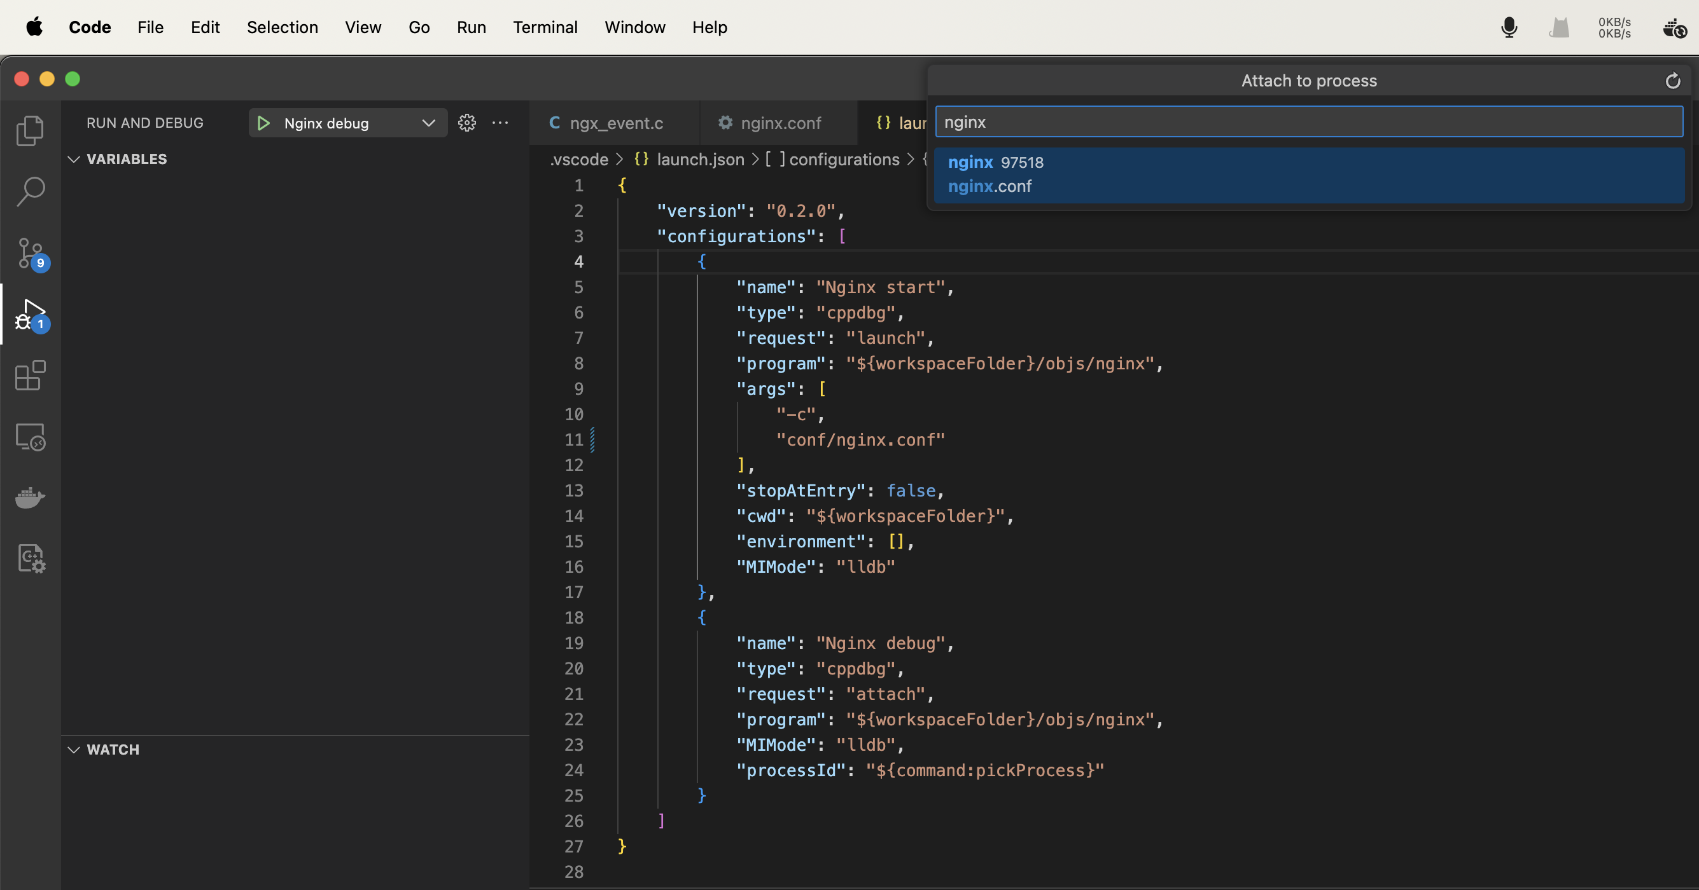Open Source Control view with 9 badge

[31, 254]
